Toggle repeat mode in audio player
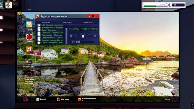This screenshot has height=109, width=194. [95, 36]
